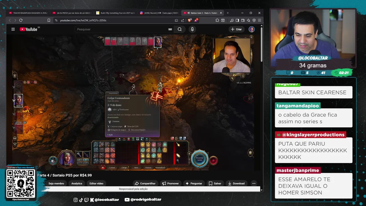Select the mace melee weapon slot

[x=79, y=154]
